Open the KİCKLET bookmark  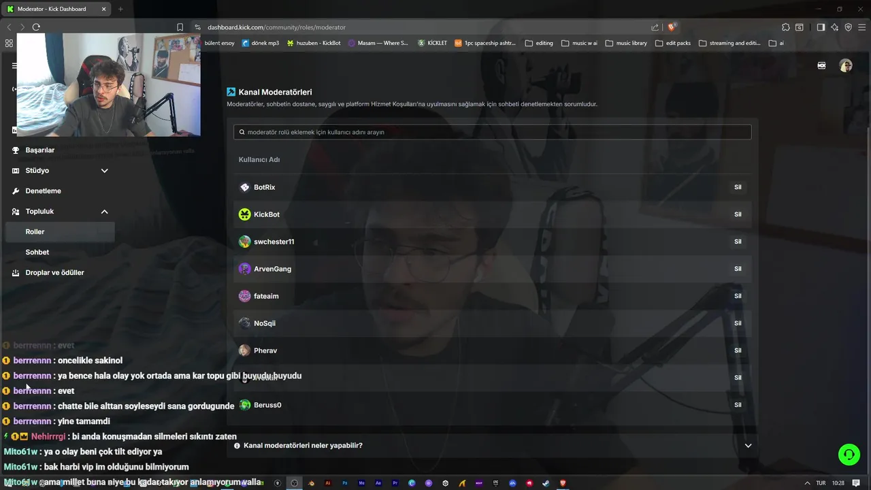[x=432, y=43]
